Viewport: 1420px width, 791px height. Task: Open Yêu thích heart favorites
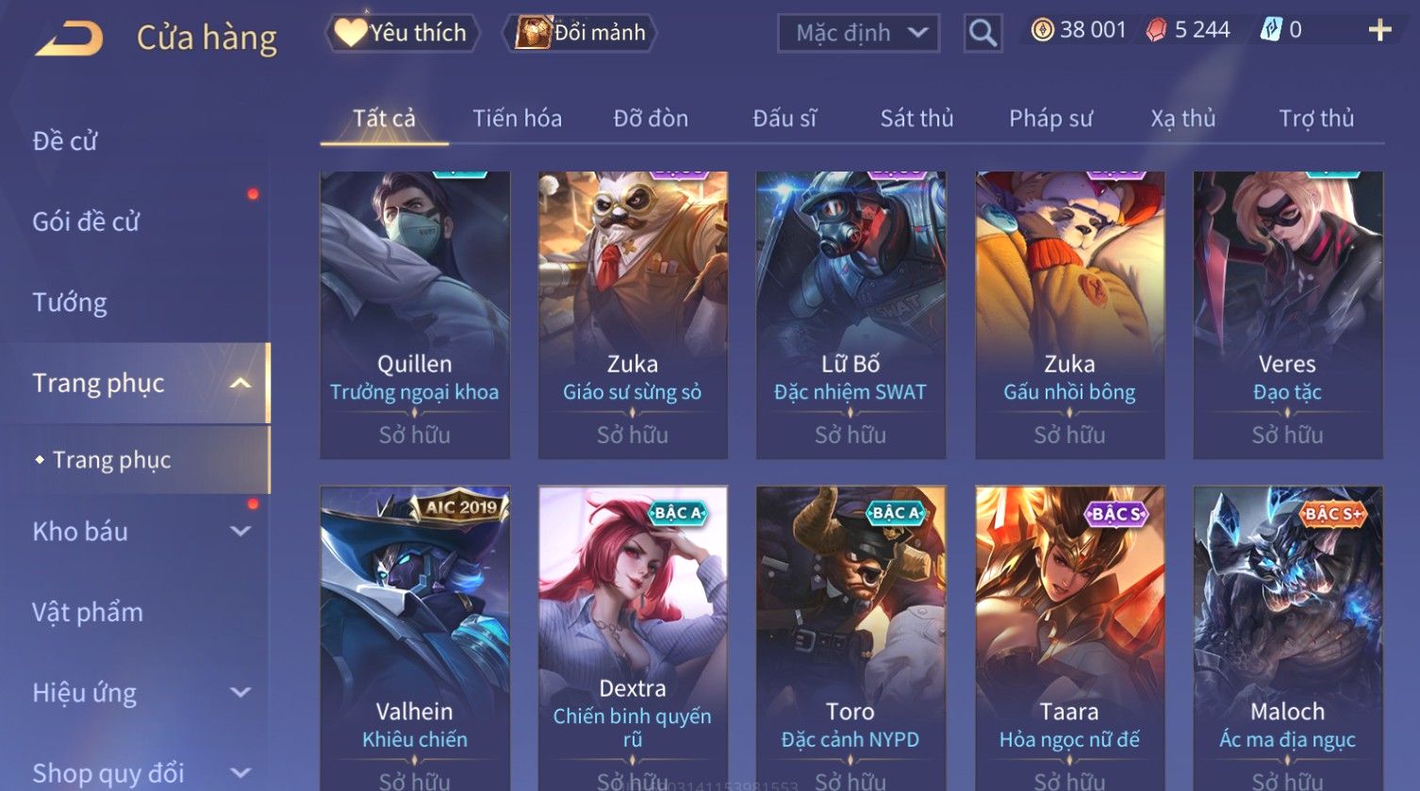(x=402, y=33)
